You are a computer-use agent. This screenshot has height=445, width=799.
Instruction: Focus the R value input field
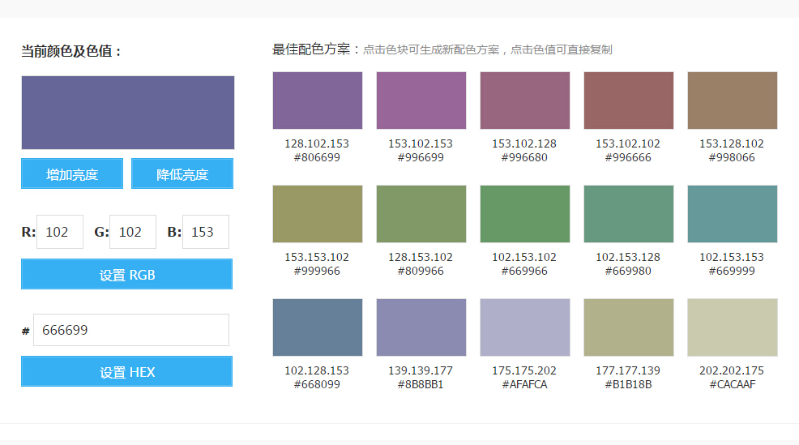(60, 232)
